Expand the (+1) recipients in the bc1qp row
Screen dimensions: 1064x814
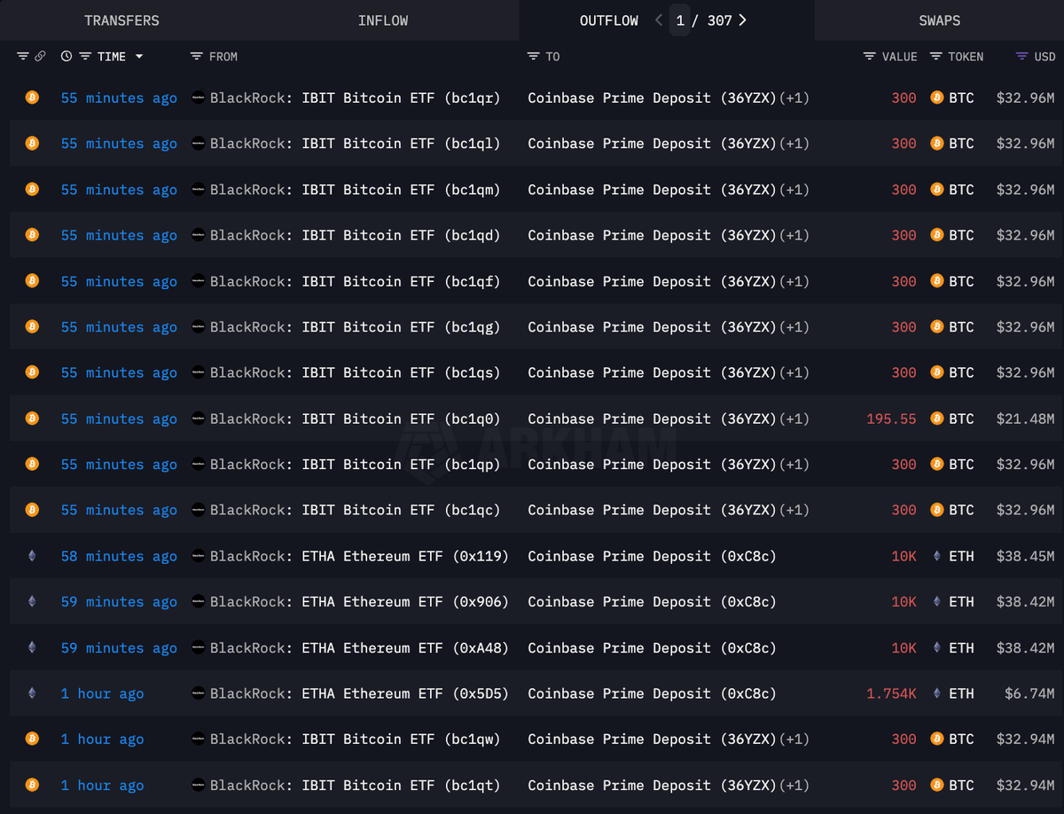click(x=794, y=465)
